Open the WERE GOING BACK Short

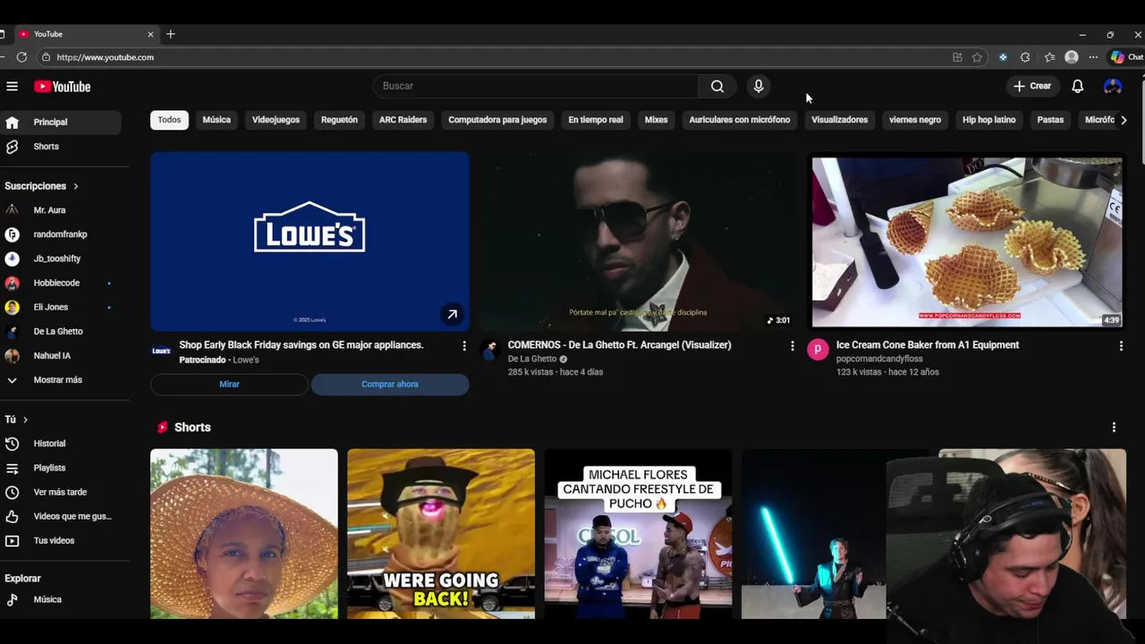pyautogui.click(x=441, y=534)
